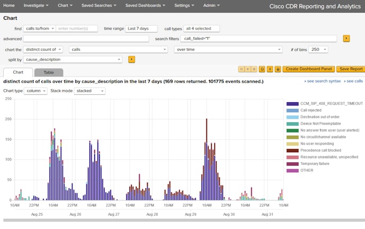Open the number of bins 250 dropdown

tap(318, 49)
